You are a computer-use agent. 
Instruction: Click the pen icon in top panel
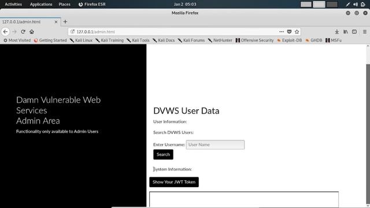click(348, 4)
